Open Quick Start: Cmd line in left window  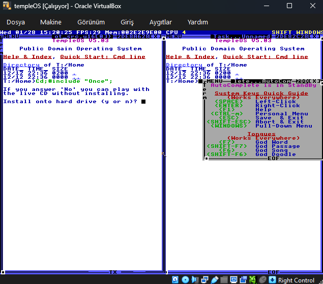click(x=103, y=57)
